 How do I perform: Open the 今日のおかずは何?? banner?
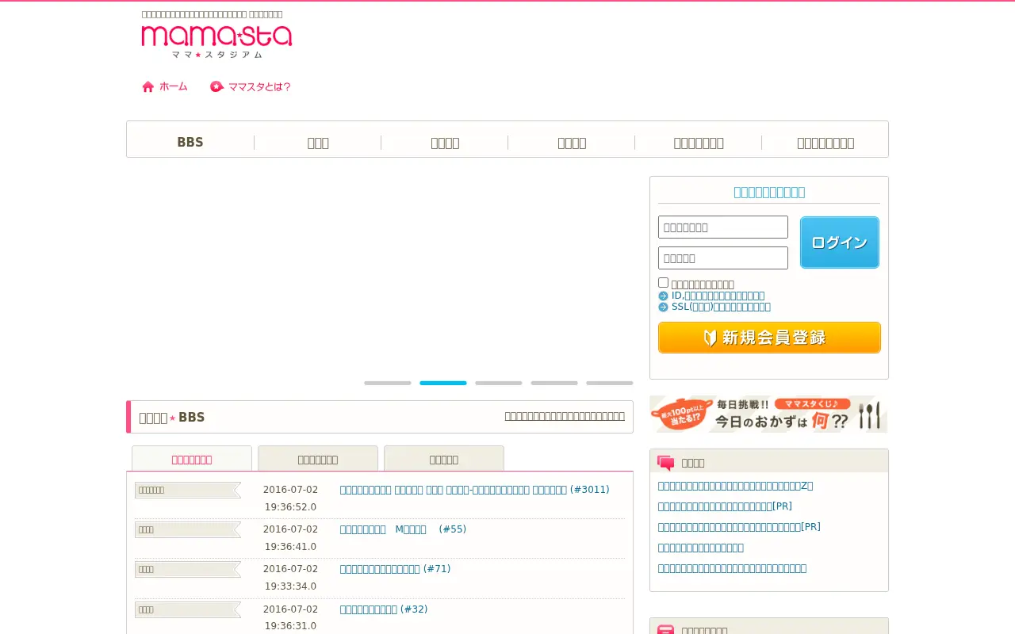point(768,414)
